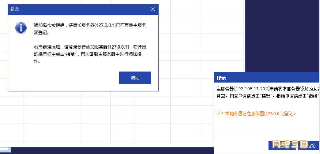This screenshot has width=320, height=154.
Task: Click the dark navy bar along the bottom
Action: click(x=112, y=150)
